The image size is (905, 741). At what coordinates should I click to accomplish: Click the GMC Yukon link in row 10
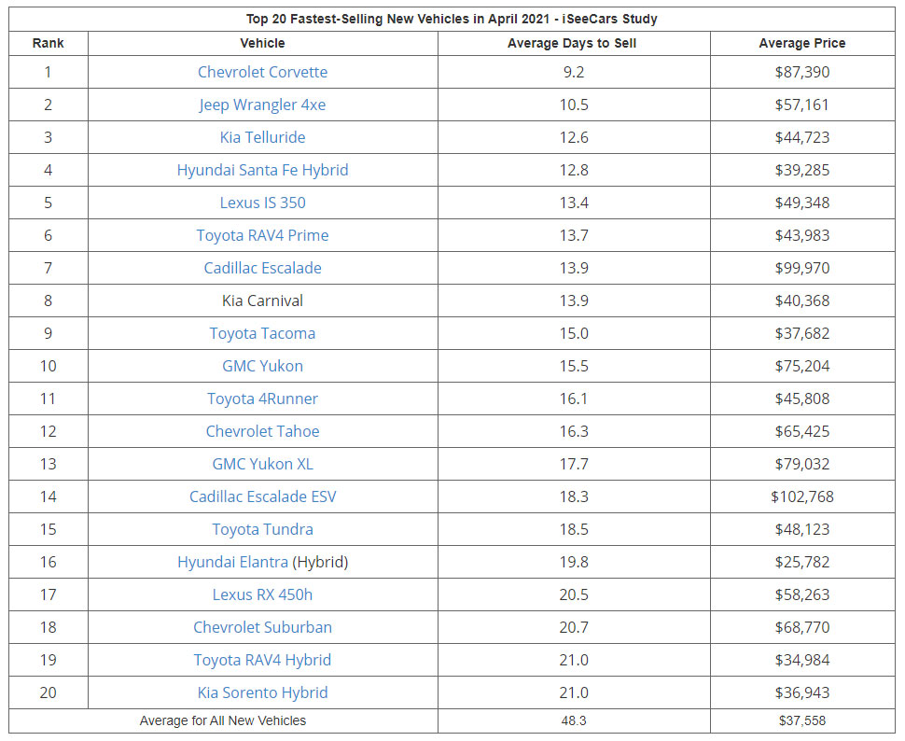(x=262, y=366)
